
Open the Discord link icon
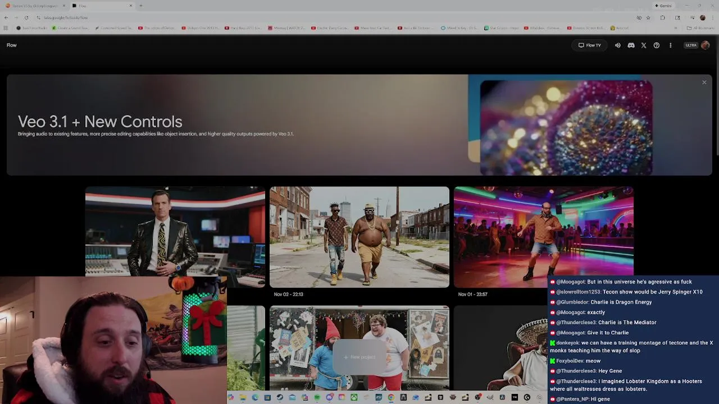(x=631, y=45)
